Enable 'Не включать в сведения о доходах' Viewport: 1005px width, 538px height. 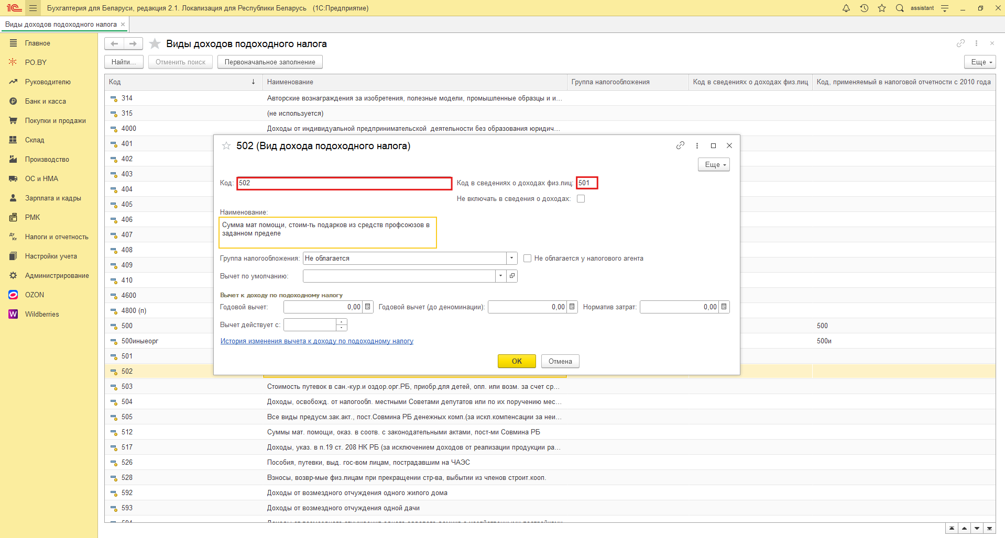coord(581,199)
